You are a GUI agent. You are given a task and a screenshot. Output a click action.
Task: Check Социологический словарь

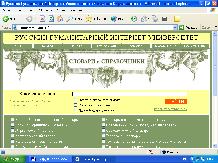[103, 130]
